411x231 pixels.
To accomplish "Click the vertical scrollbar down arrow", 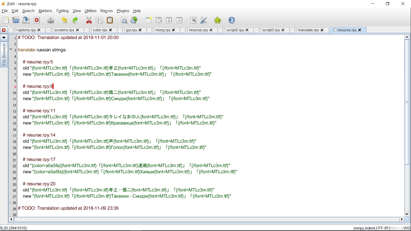I will tap(407, 214).
